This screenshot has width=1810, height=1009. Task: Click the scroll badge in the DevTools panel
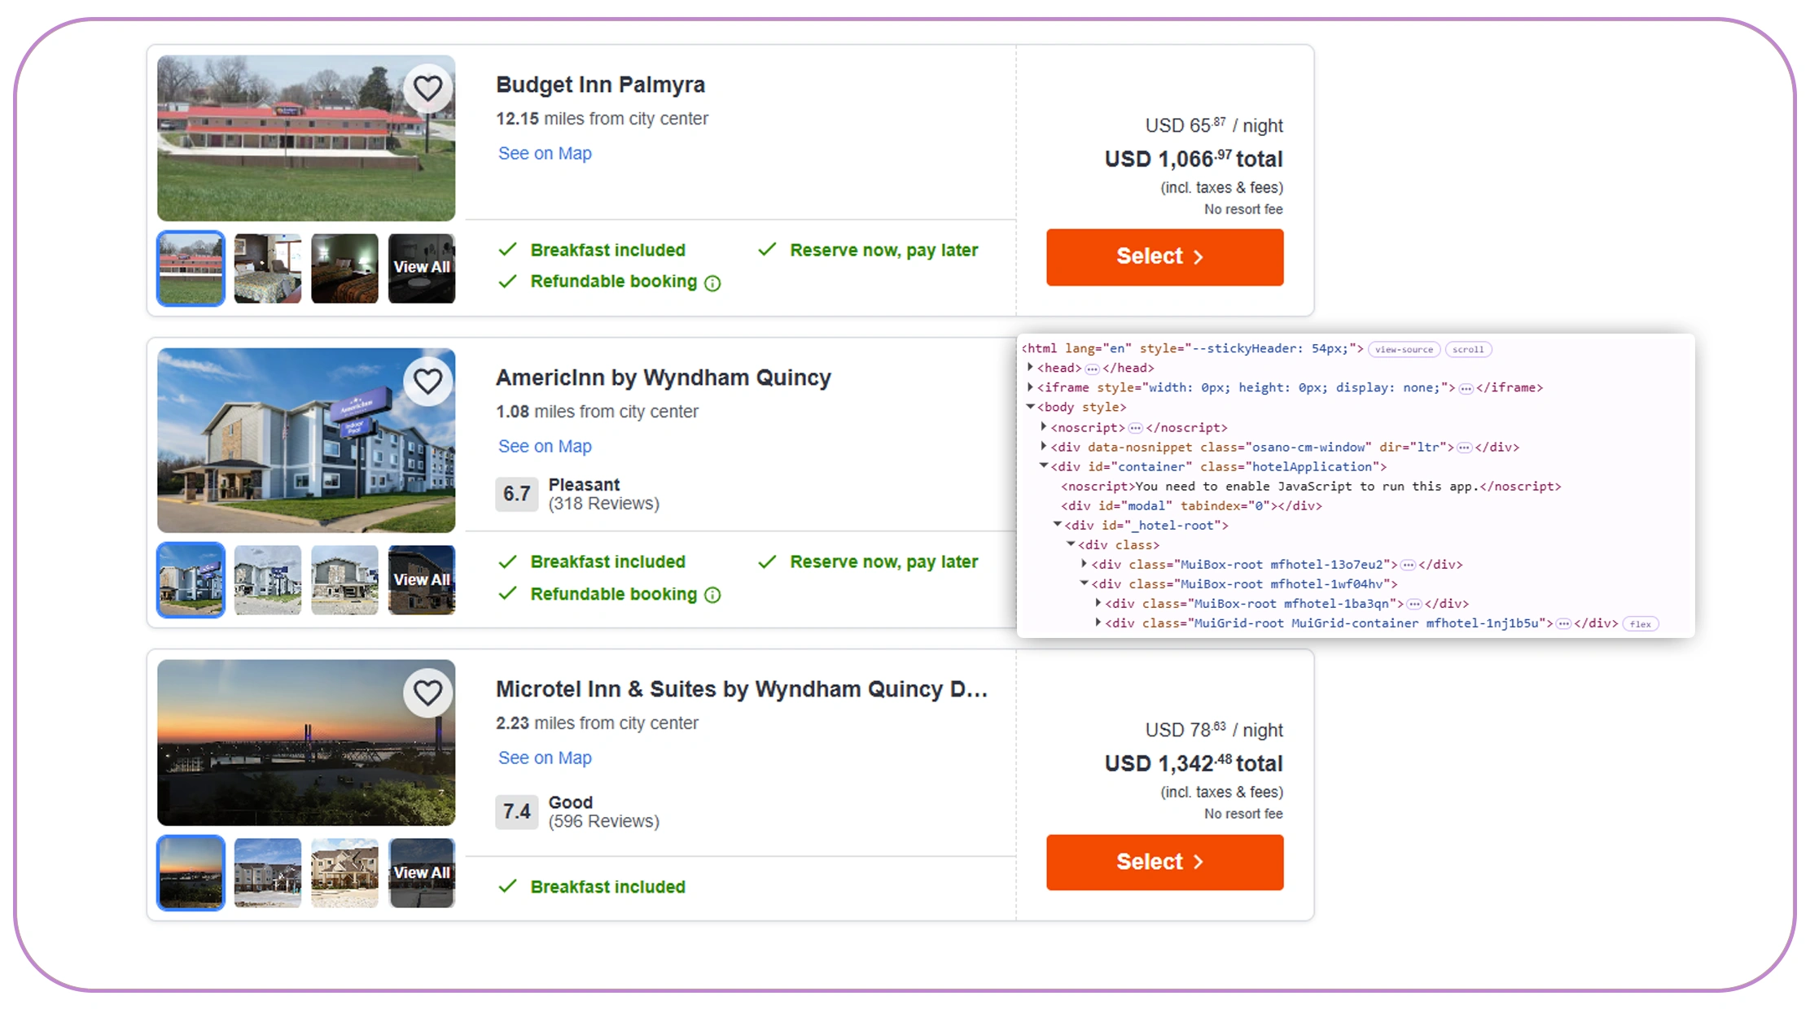point(1468,349)
